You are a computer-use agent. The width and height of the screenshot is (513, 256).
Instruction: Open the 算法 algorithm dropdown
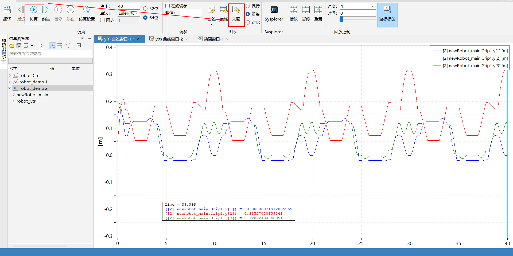(x=129, y=13)
